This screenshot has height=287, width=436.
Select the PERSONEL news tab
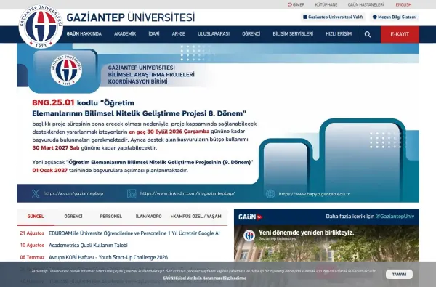pyautogui.click(x=111, y=217)
